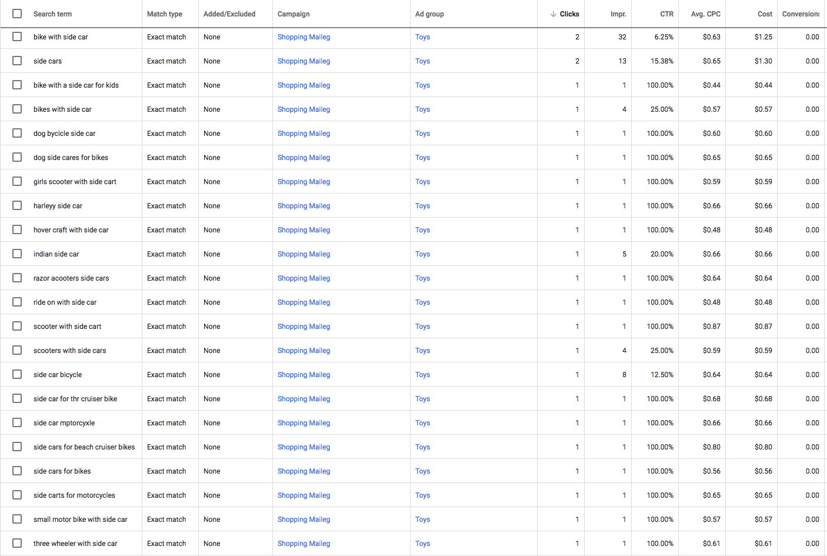Click the CTR column header
The height and width of the screenshot is (556, 827).
(666, 14)
